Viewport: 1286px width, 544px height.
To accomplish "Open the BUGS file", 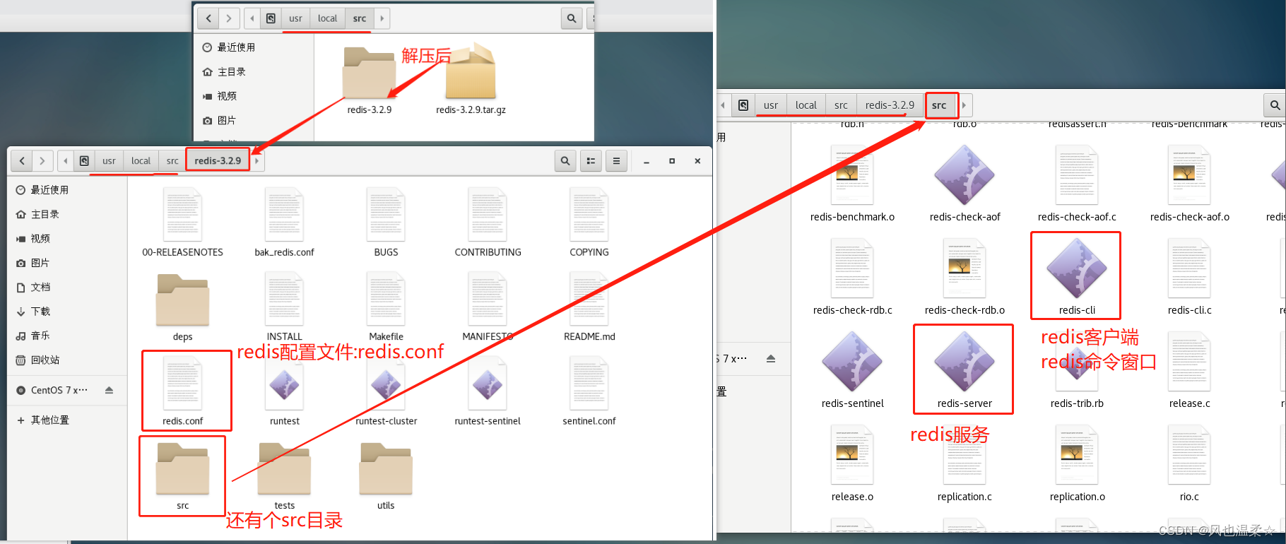I will point(387,222).
